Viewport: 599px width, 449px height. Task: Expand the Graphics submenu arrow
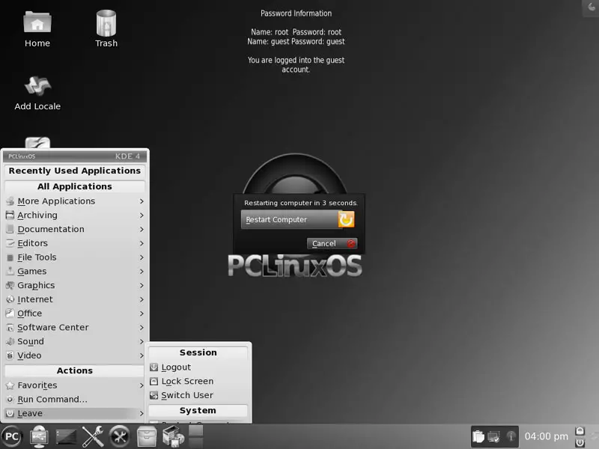(142, 286)
